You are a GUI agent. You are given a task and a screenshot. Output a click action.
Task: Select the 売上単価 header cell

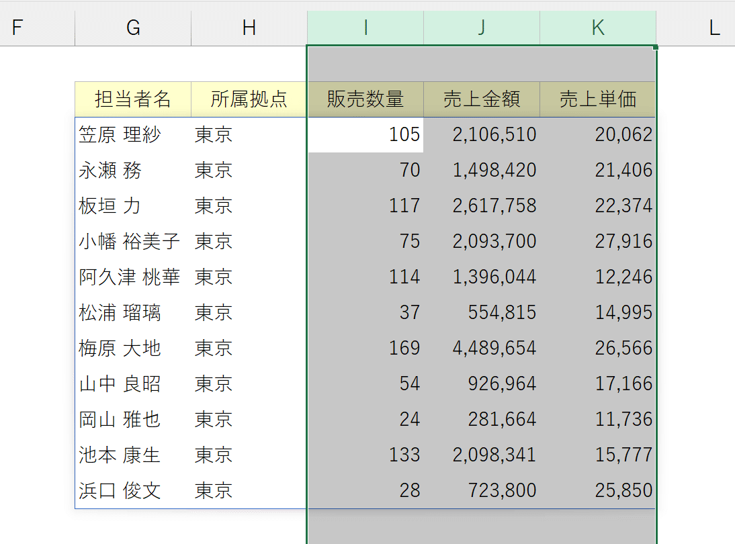(x=598, y=99)
